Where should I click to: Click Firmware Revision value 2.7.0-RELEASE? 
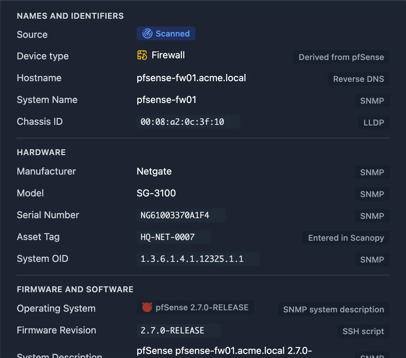pyautogui.click(x=179, y=330)
